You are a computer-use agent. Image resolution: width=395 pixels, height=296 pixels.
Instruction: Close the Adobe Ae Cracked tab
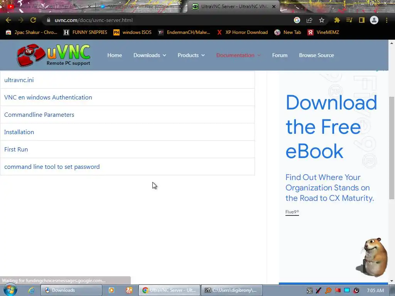point(89,7)
